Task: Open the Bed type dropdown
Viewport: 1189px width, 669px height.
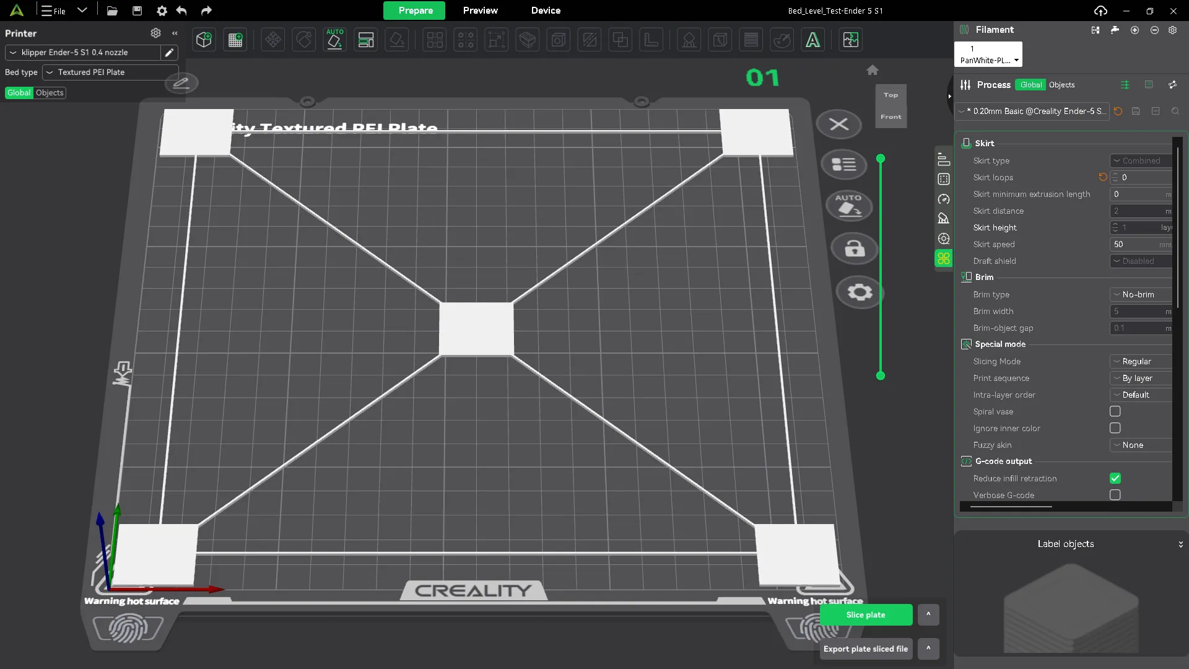Action: [110, 72]
